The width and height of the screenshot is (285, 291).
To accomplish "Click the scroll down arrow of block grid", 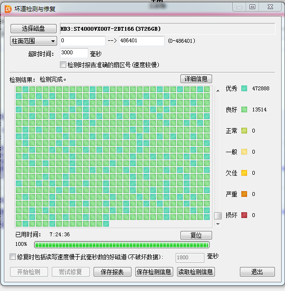I will pyautogui.click(x=218, y=224).
